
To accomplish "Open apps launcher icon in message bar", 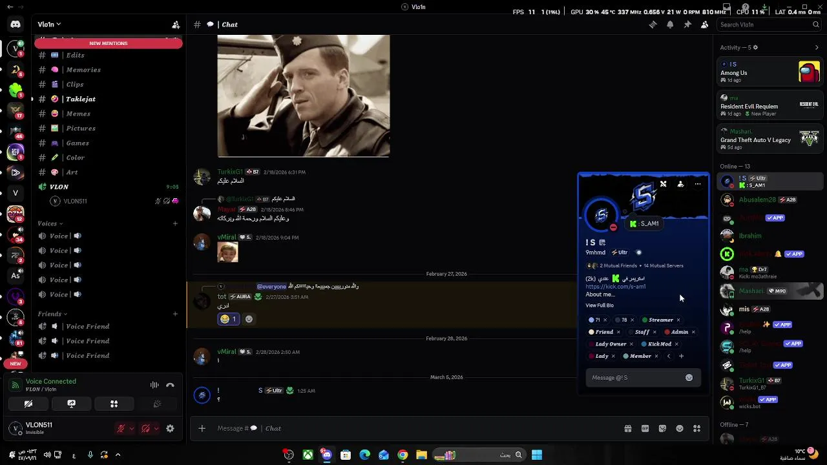I will pos(696,428).
